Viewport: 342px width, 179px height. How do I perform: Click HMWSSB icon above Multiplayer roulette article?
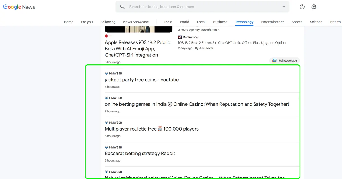coord(107,123)
